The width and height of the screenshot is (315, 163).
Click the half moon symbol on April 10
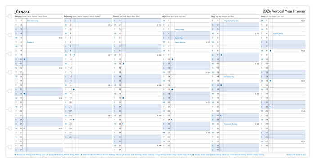click(x=172, y=59)
